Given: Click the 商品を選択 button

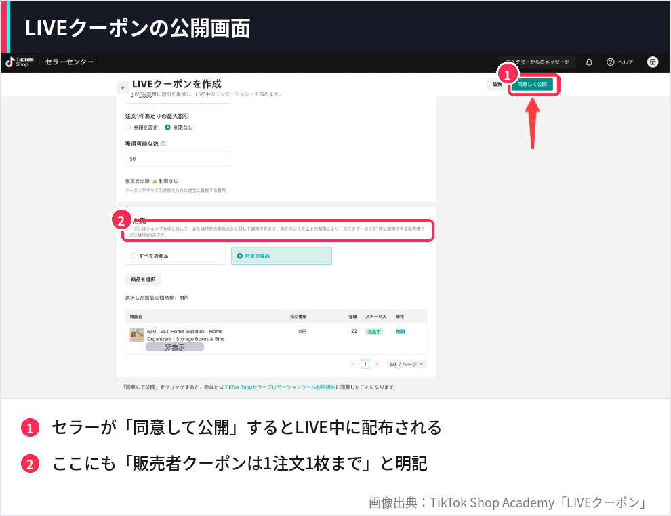Looking at the screenshot, I should [x=143, y=279].
